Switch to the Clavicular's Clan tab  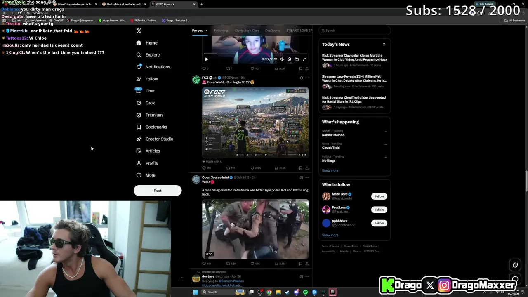point(247,31)
